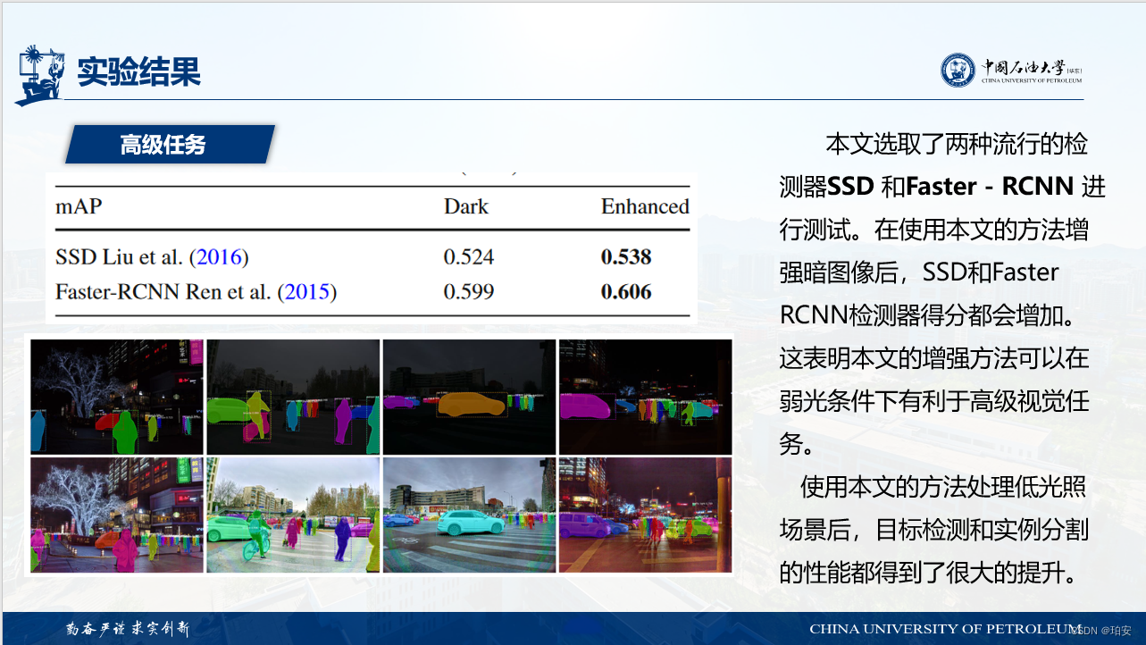1146x645 pixels.
Task: Click the Enhanced column header in the table
Action: pos(645,206)
